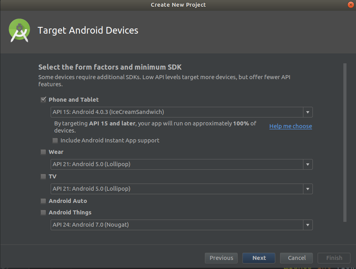Enable the Android Things checkbox
The height and width of the screenshot is (269, 356).
[43, 212]
